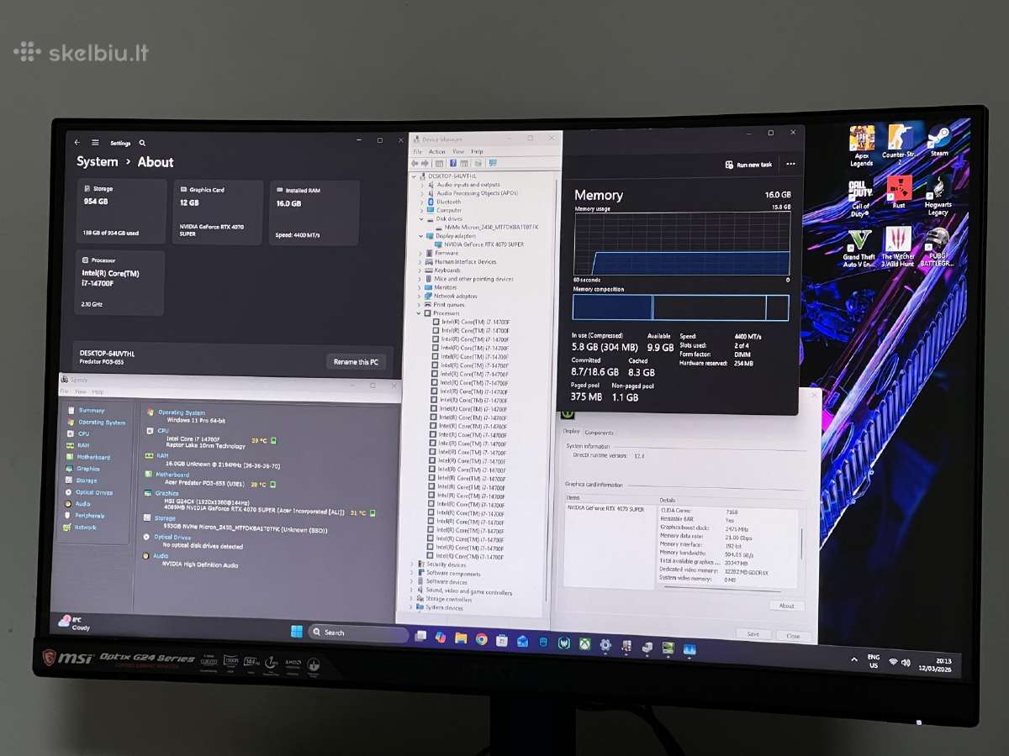Click the Close button in NVIDIA System Information
This screenshot has width=1009, height=756.
(793, 636)
